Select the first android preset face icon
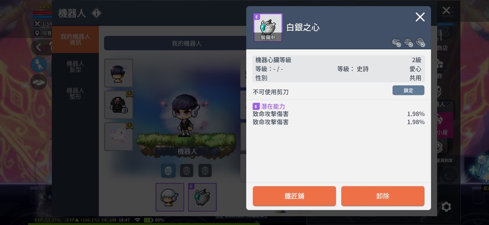This screenshot has width=489, height=225. [x=168, y=171]
